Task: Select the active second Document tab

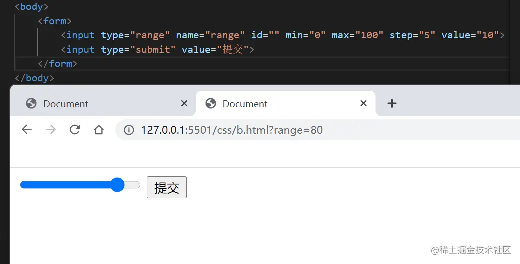Action: coord(286,104)
